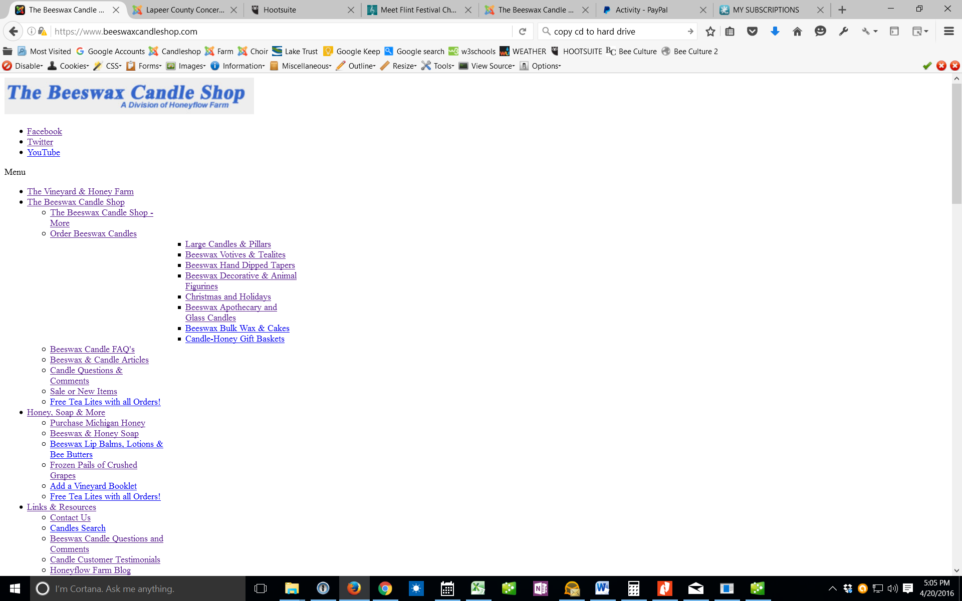
Task: Click the browser back arrow
Action: click(14, 32)
